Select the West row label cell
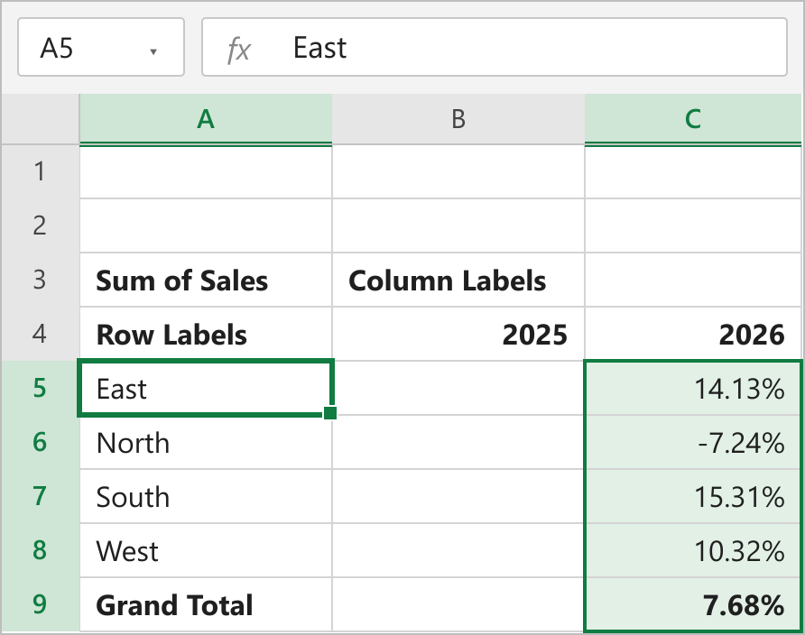 (x=206, y=550)
